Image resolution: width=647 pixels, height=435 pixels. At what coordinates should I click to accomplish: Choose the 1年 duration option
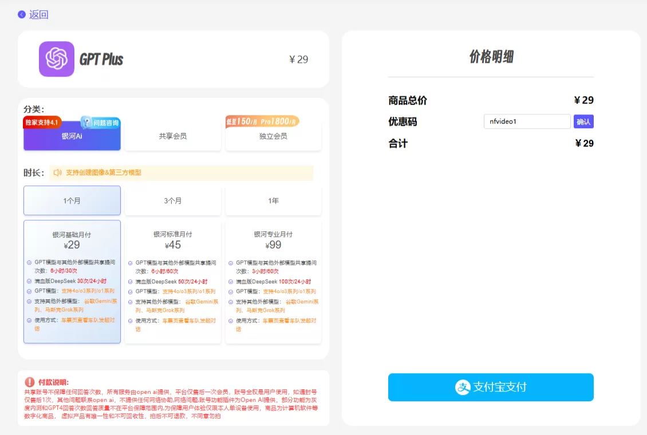(x=273, y=200)
